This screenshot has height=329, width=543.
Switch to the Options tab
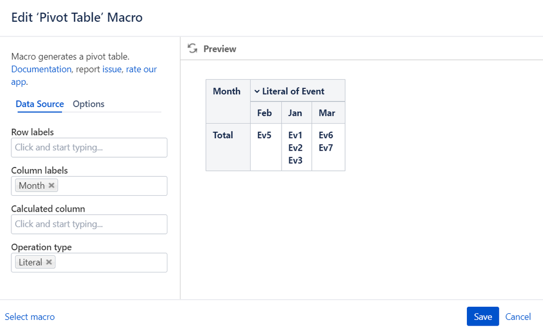tap(89, 104)
